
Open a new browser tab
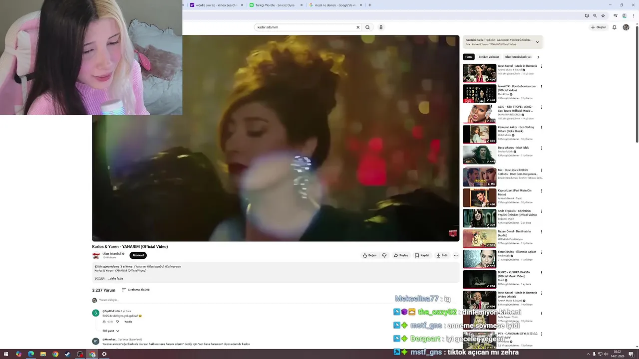tap(370, 5)
